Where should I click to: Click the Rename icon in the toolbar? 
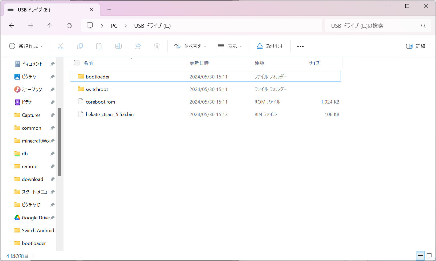(x=118, y=46)
